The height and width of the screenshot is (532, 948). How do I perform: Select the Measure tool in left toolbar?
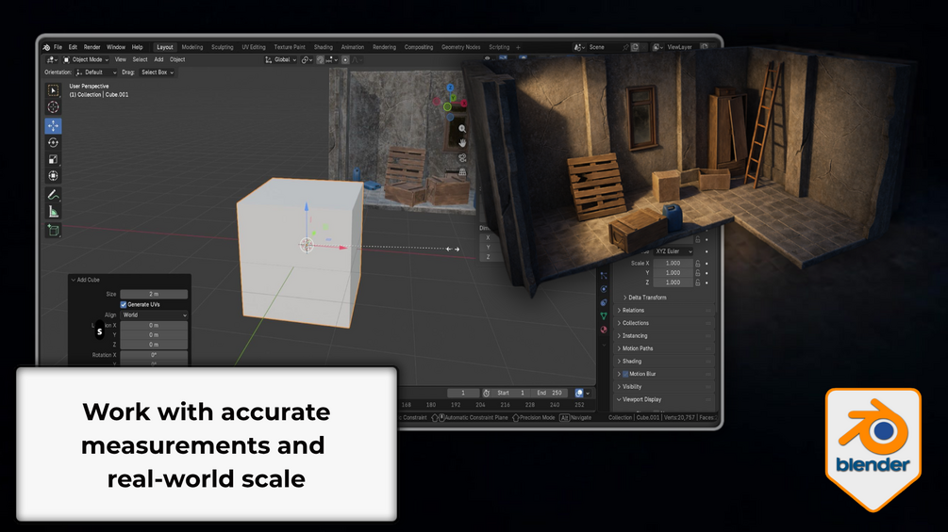pyautogui.click(x=53, y=212)
